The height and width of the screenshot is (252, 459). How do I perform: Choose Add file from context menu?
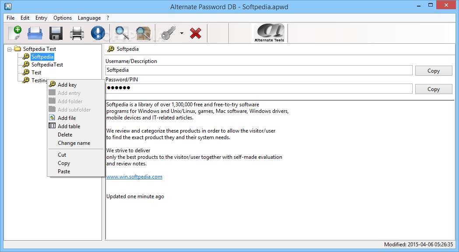(x=76, y=118)
